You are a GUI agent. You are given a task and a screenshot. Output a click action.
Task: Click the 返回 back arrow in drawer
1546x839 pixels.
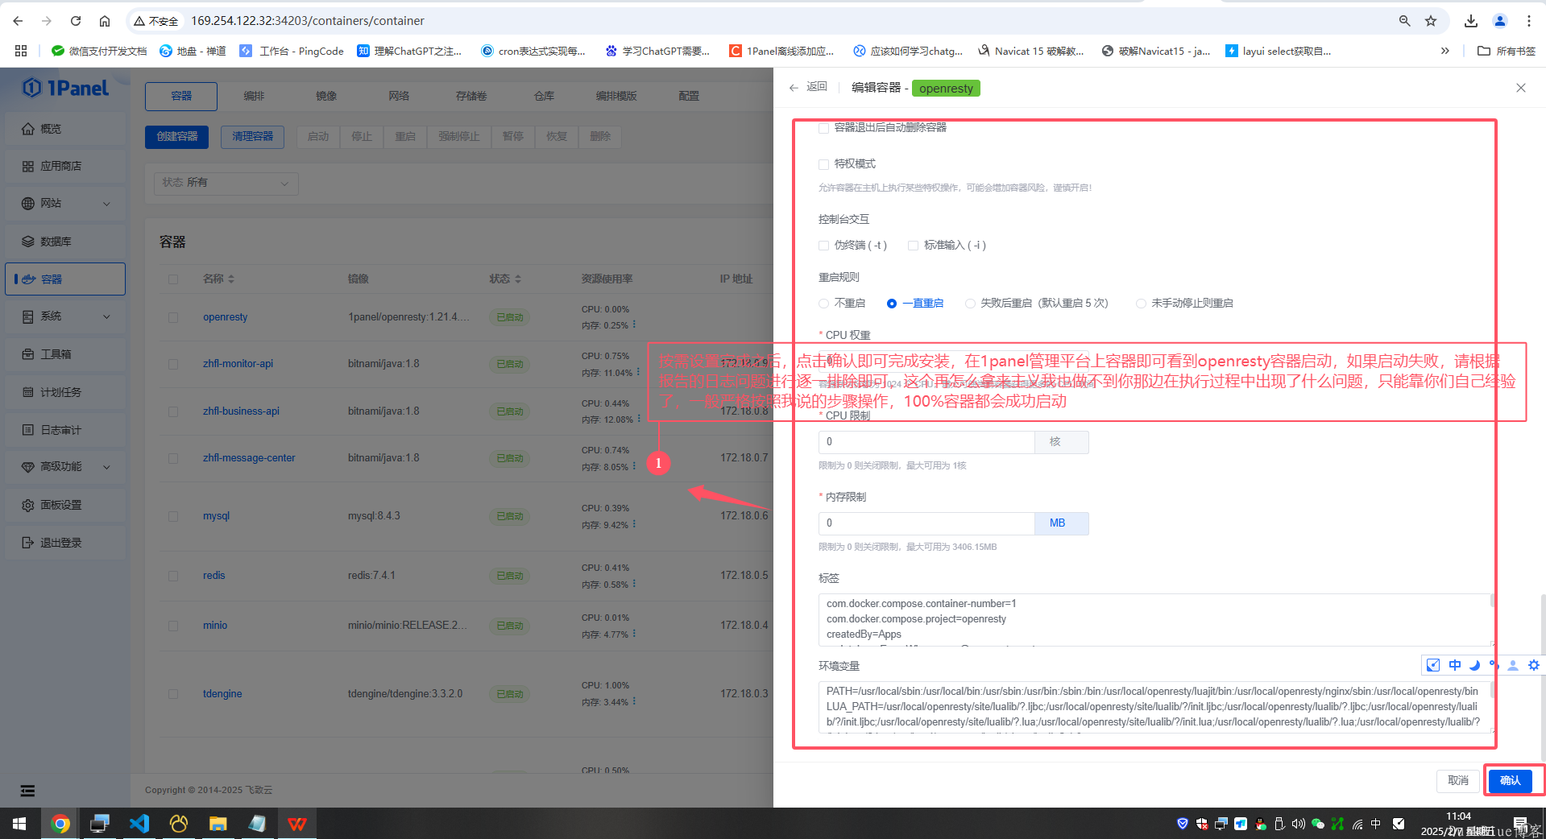[808, 87]
